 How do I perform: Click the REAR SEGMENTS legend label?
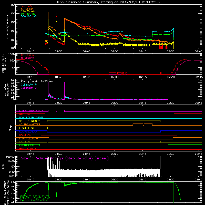pos(34,200)
